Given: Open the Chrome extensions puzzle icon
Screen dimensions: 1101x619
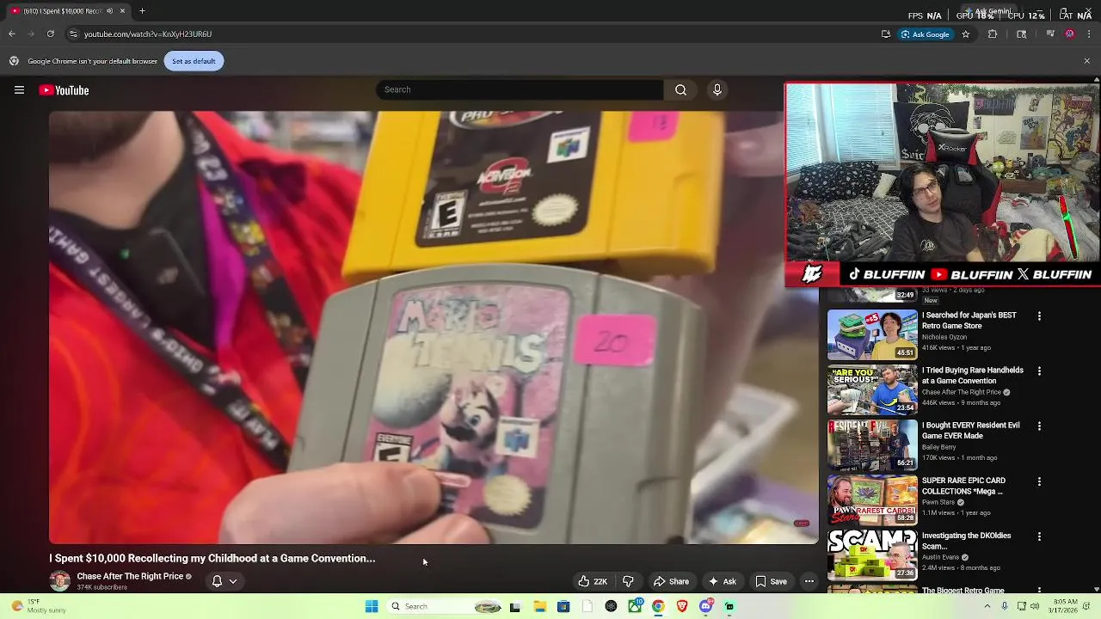Looking at the screenshot, I should click(993, 34).
